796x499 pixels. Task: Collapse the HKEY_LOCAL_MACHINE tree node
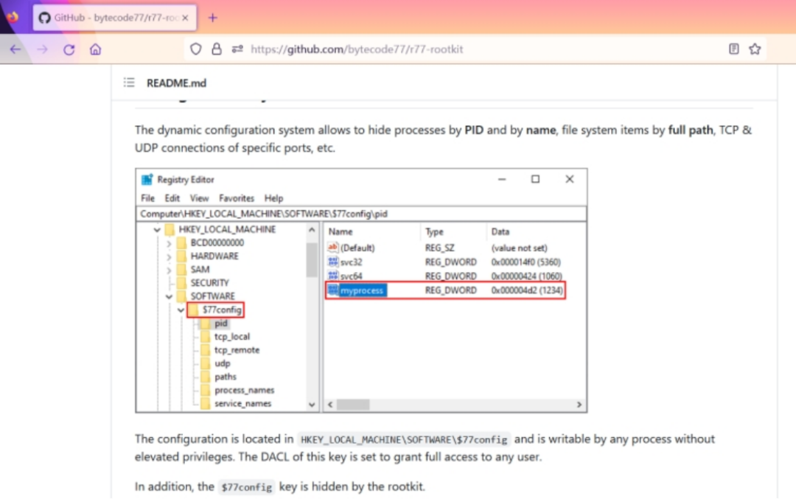click(x=157, y=230)
